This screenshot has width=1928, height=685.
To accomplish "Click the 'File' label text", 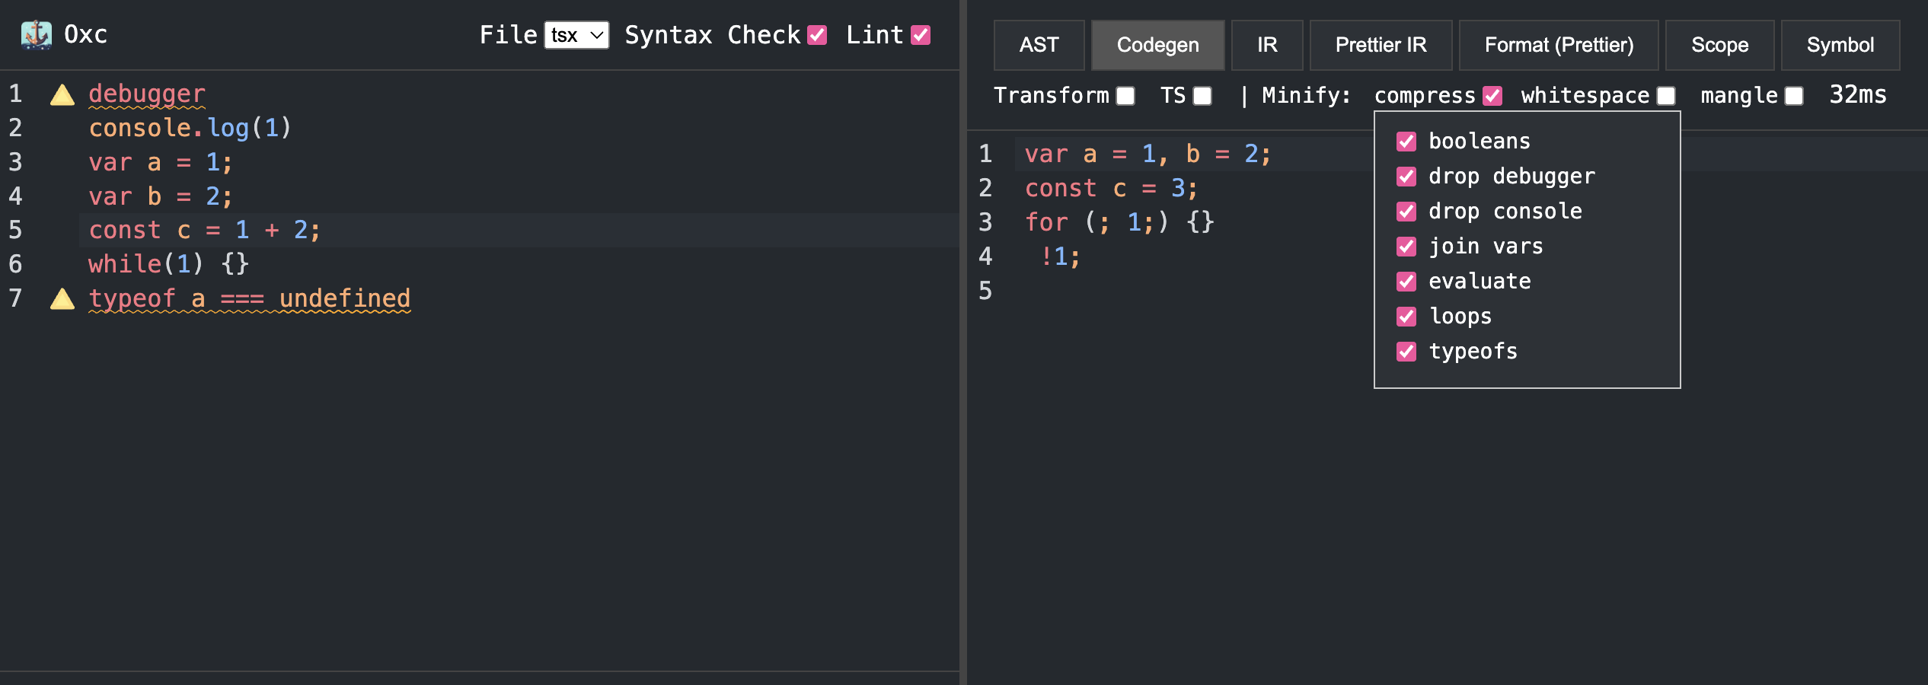I will (x=508, y=35).
